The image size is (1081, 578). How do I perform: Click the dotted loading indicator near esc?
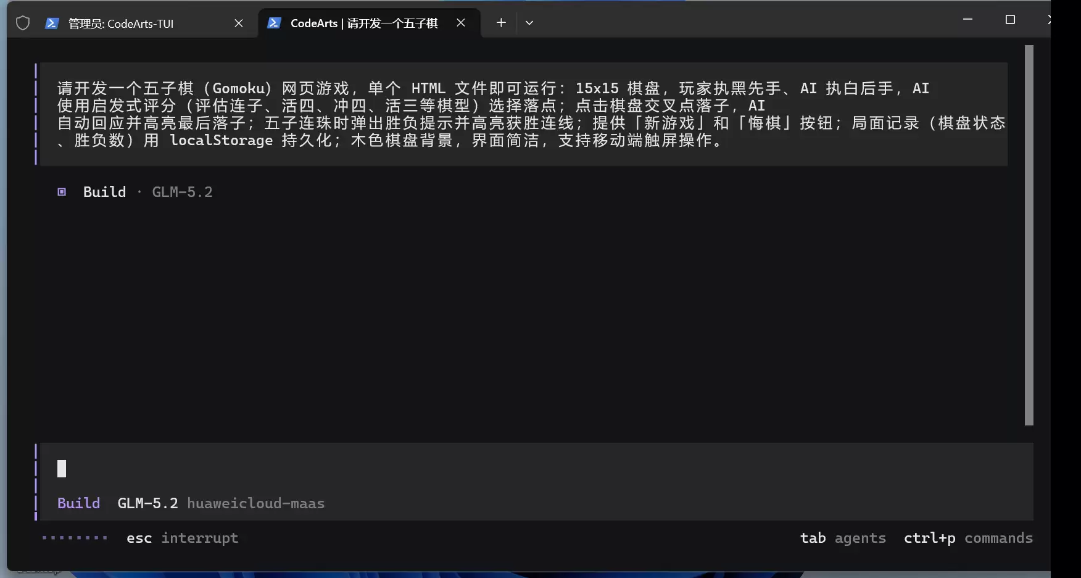point(75,538)
